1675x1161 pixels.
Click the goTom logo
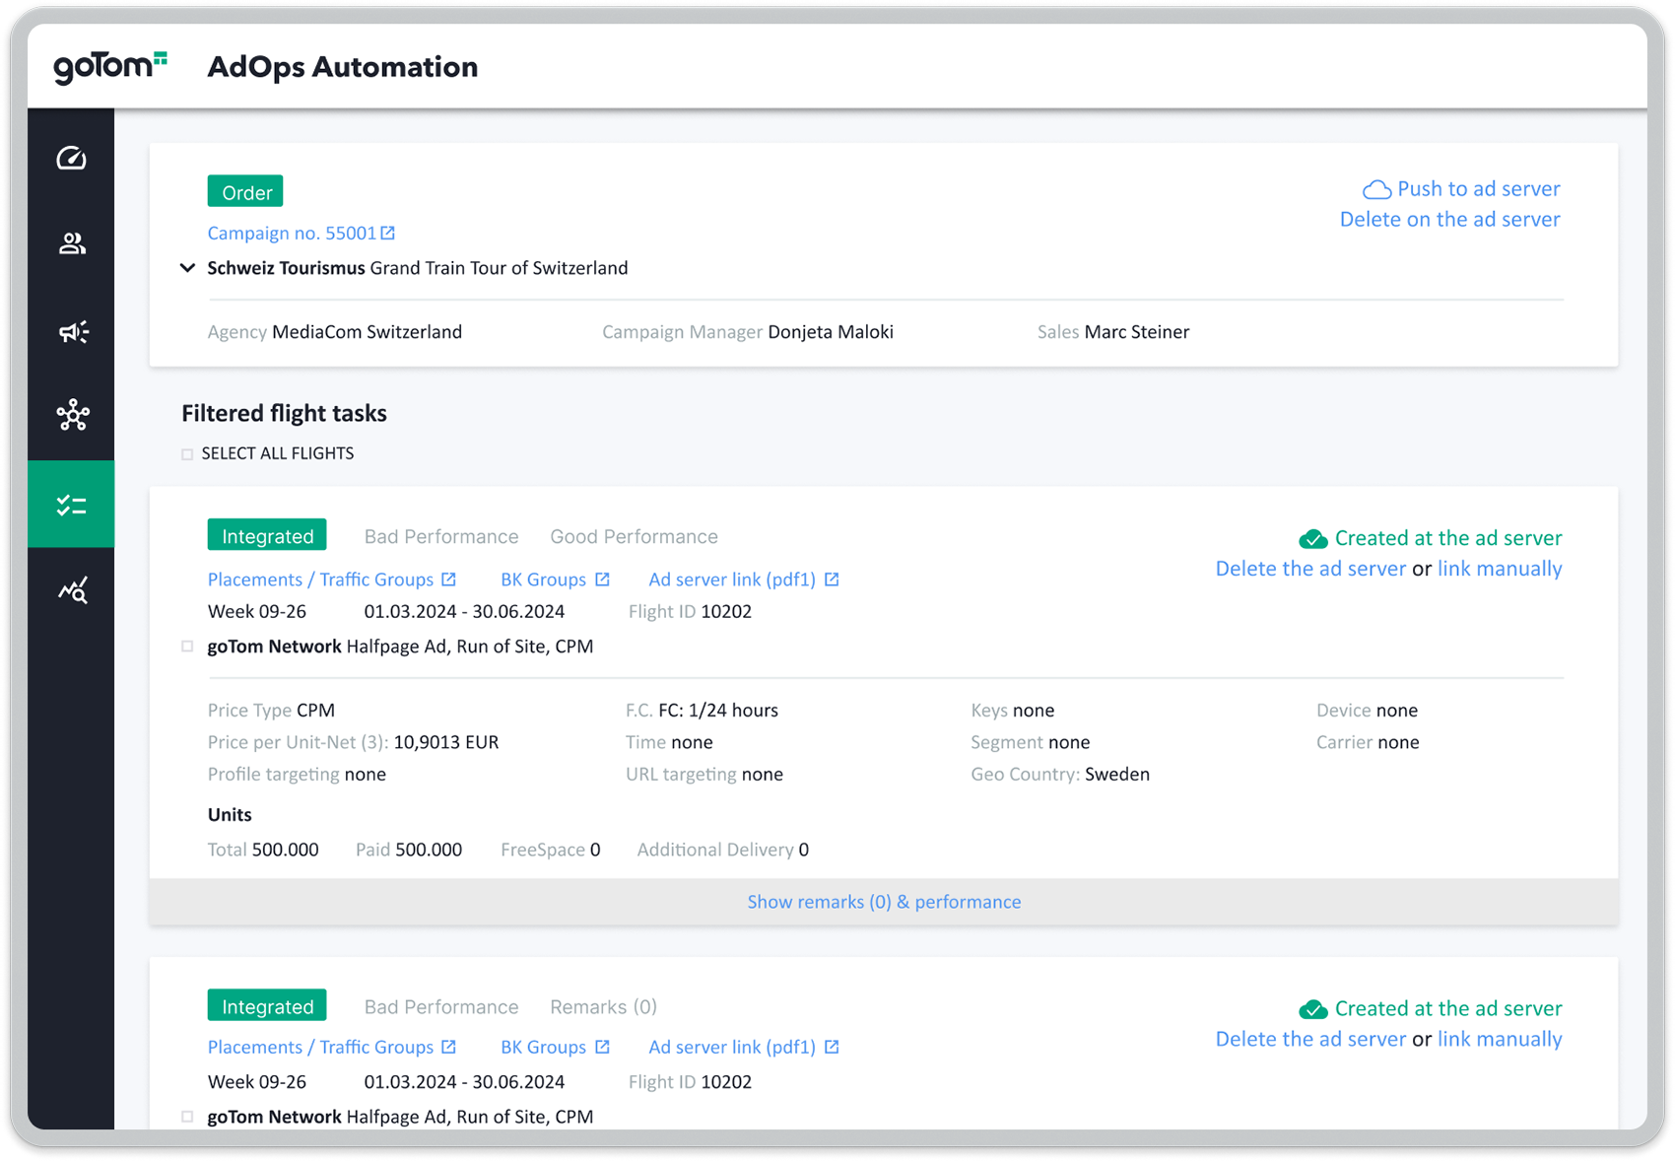[x=110, y=67]
